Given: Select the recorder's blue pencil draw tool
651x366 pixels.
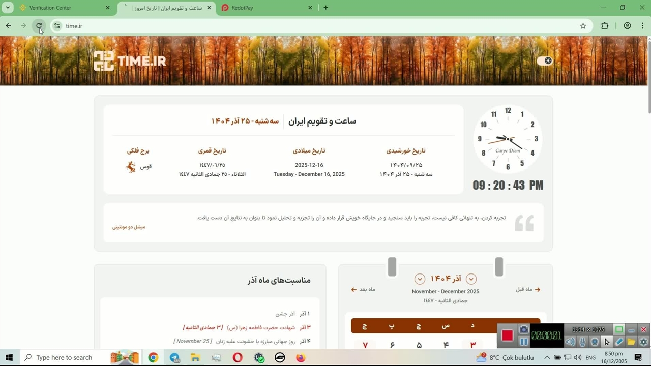Looking at the screenshot, I should (619, 342).
